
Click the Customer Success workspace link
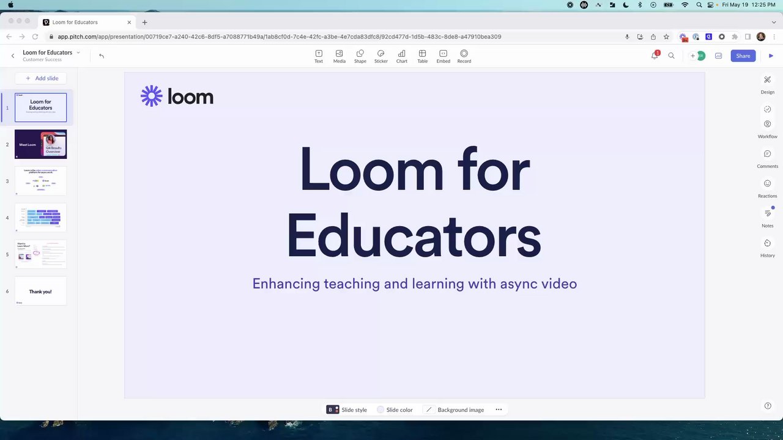[x=42, y=59]
